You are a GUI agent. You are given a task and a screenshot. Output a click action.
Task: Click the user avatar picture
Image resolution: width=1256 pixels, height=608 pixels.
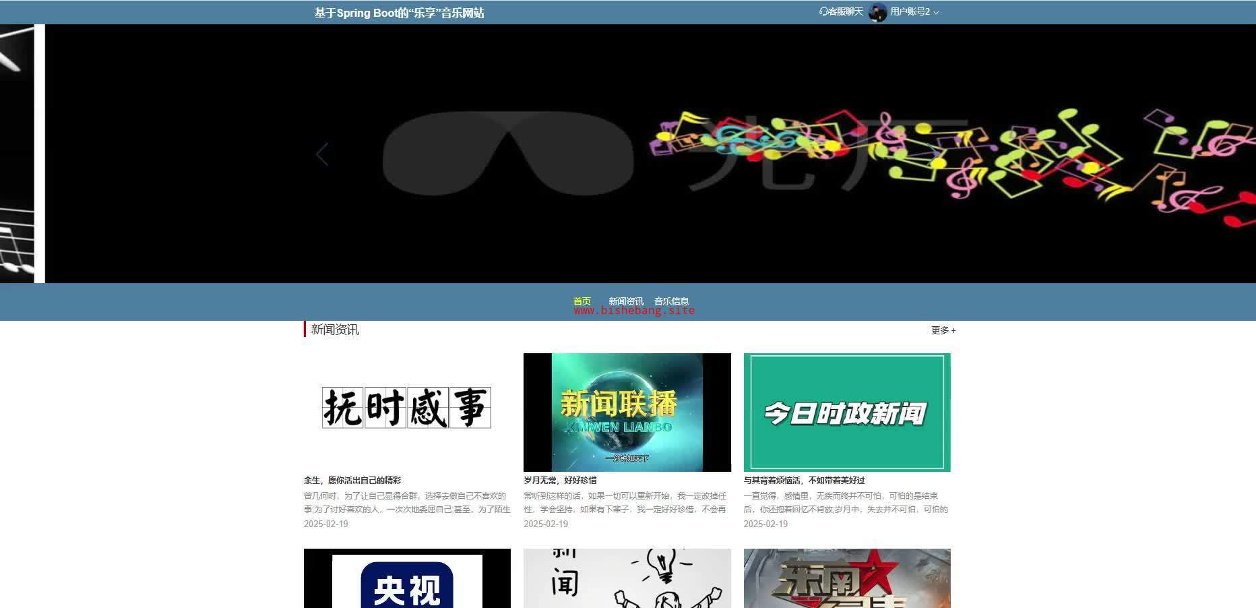[877, 12]
